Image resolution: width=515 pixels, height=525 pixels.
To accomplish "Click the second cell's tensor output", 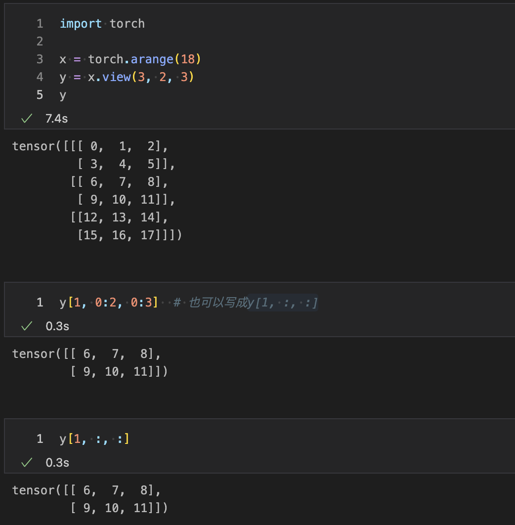I will (90, 362).
